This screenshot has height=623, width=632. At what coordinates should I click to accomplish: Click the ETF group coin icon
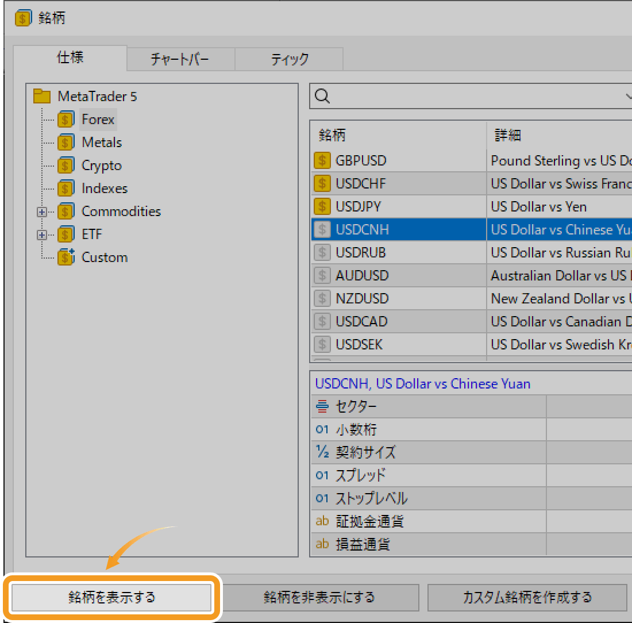click(x=65, y=234)
